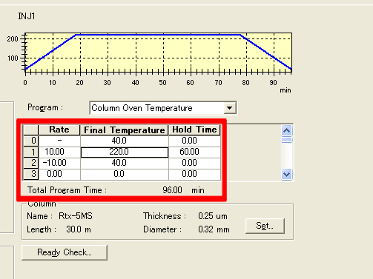Select row 1 Rate cell 10.00

click(x=59, y=152)
